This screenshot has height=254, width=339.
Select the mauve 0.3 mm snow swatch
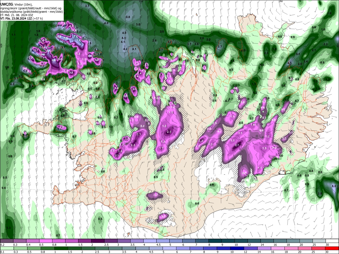click(x=20, y=241)
